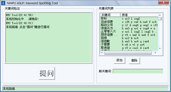This screenshot has width=171, height=92.
Task: Click pinyin text 'h en3 b ao4 q ian4'
Action: tap(135, 41)
